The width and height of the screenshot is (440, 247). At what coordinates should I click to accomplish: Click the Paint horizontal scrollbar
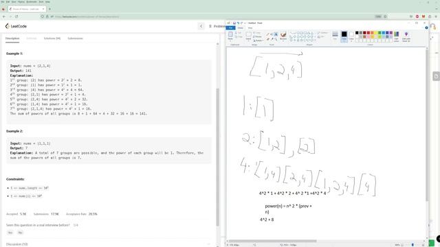[272, 241]
